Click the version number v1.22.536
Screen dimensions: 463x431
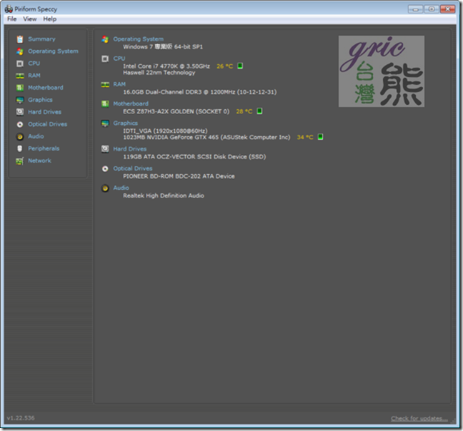click(21, 418)
